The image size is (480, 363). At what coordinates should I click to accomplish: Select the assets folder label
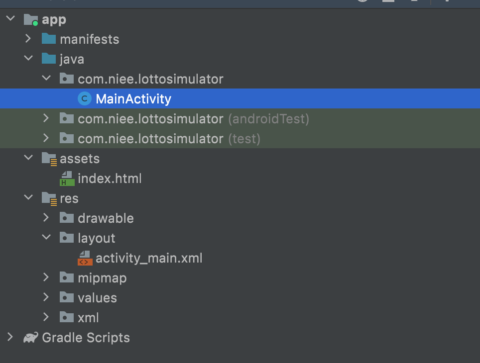pyautogui.click(x=80, y=159)
